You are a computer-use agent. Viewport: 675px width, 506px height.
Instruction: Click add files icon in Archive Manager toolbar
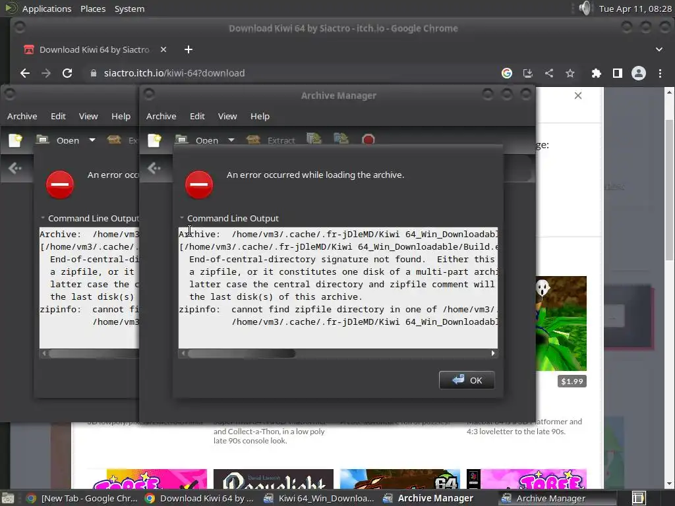314,138
